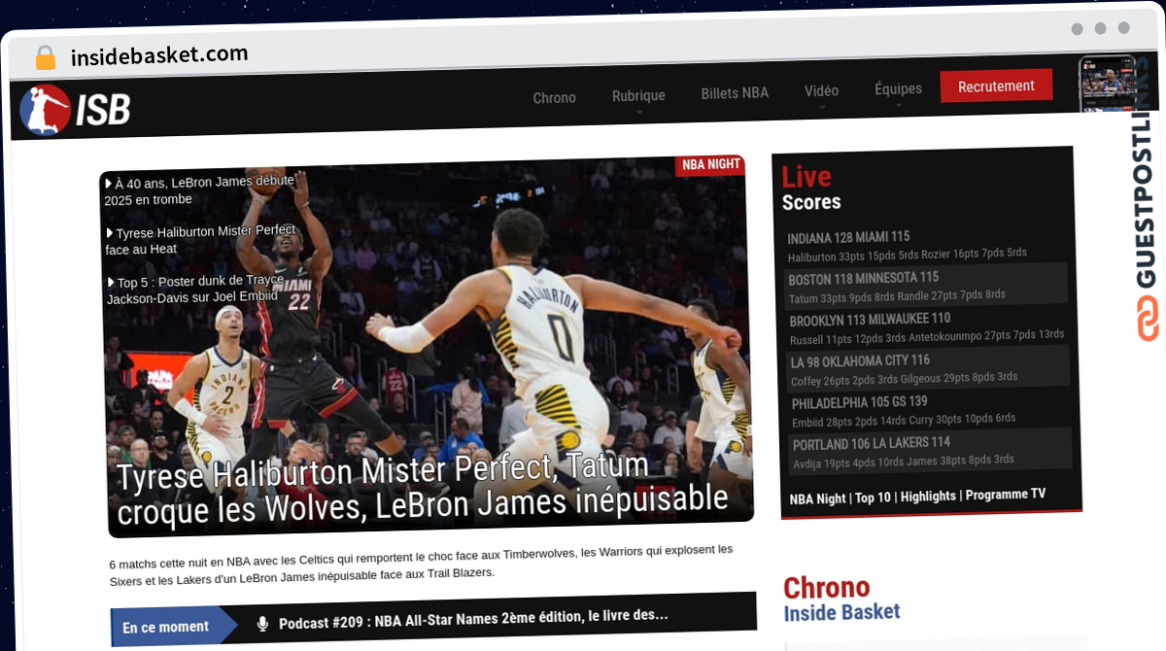Click the Chrono Inside Basket heading
The height and width of the screenshot is (651, 1166).
[x=841, y=599]
